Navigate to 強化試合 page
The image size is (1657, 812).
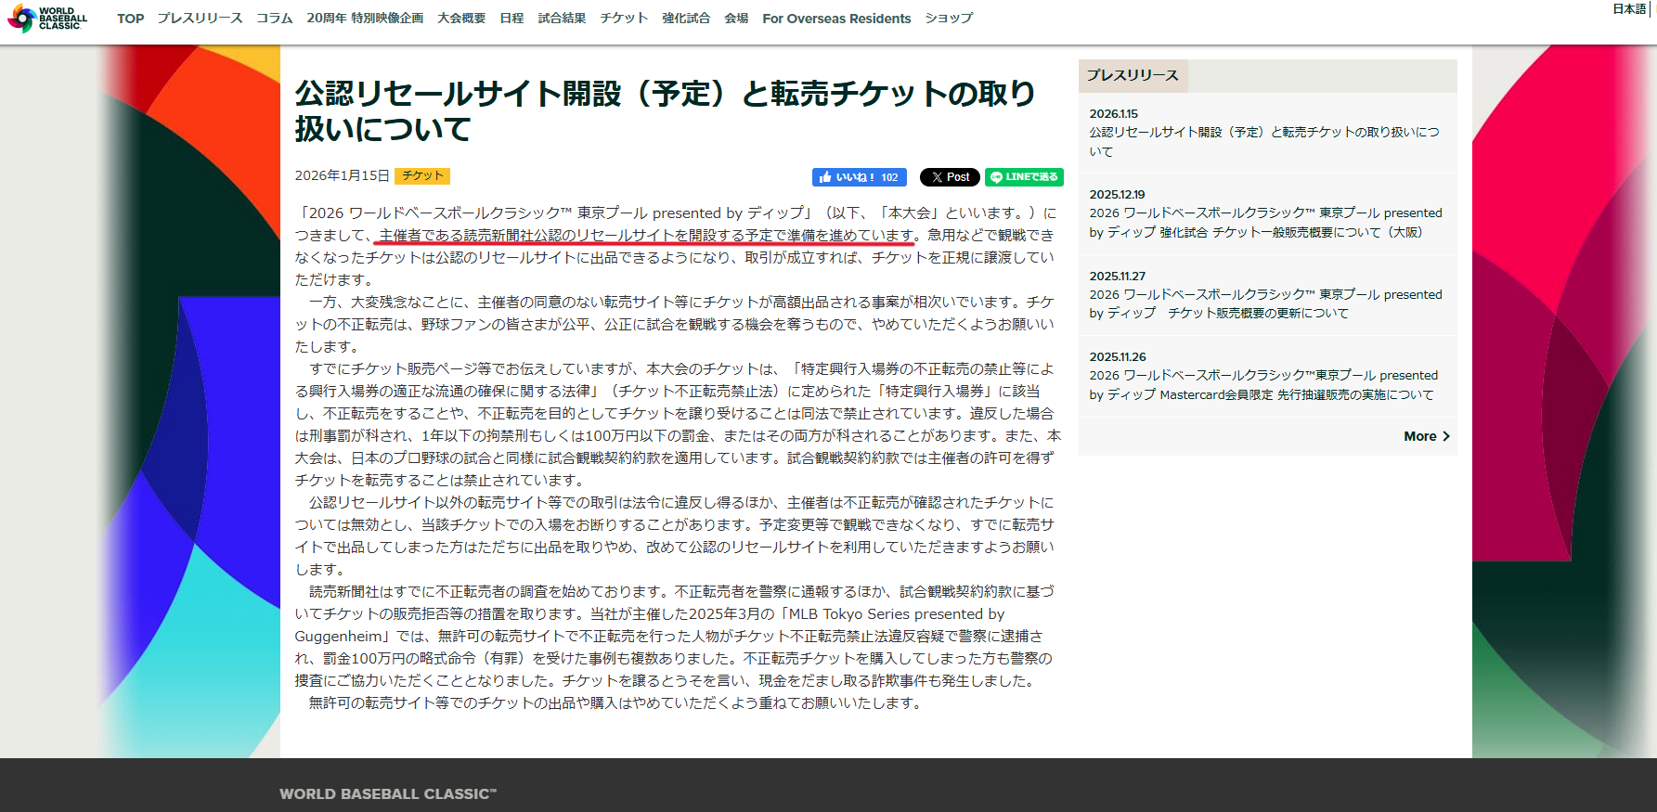pos(686,19)
